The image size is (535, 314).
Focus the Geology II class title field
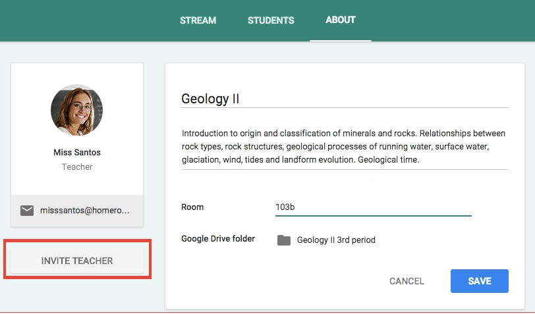344,99
